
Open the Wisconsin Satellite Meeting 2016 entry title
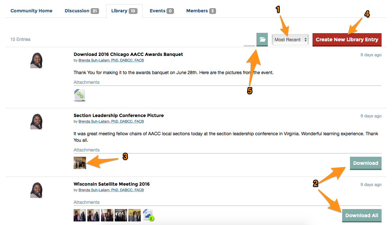pyautogui.click(x=111, y=184)
